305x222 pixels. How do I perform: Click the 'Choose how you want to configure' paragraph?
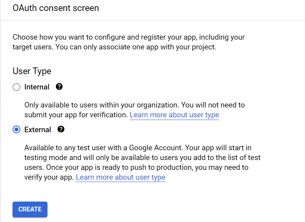point(129,42)
